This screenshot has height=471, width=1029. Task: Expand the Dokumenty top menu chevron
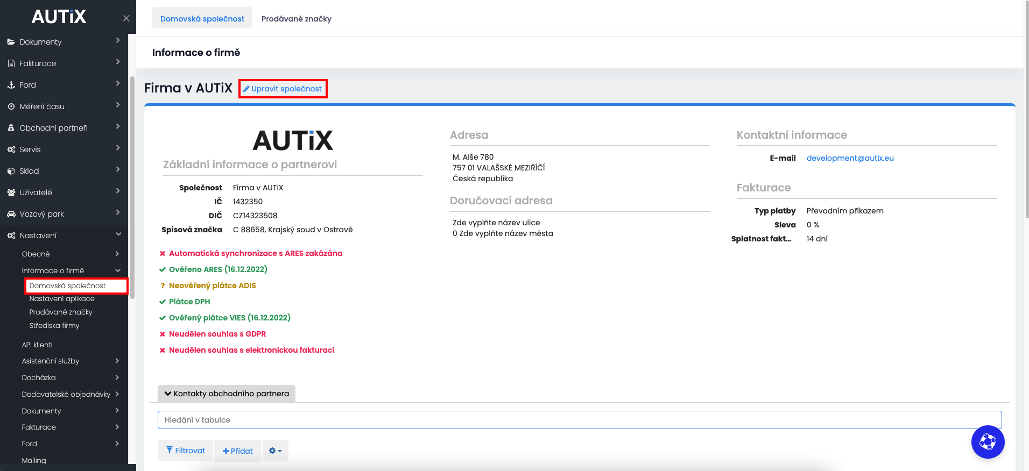coord(118,40)
